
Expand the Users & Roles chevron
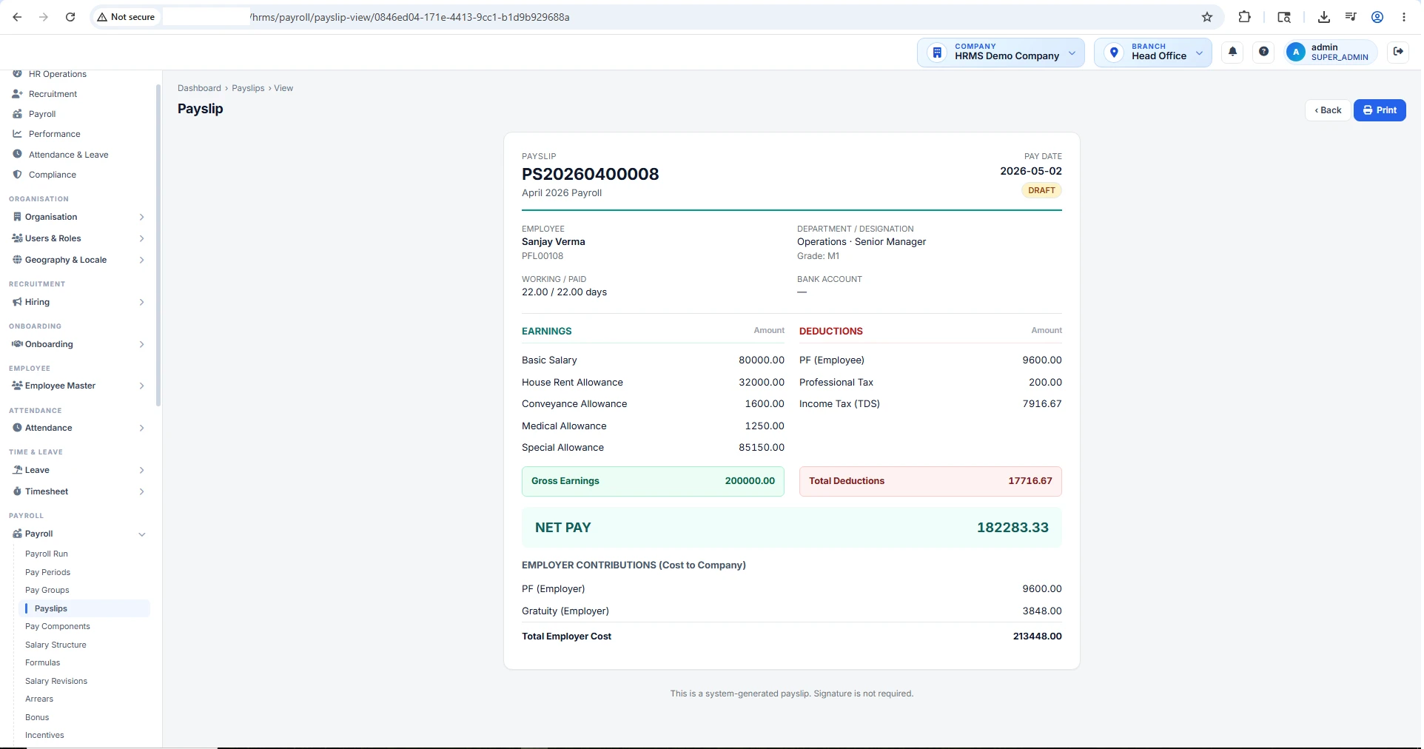coord(141,238)
